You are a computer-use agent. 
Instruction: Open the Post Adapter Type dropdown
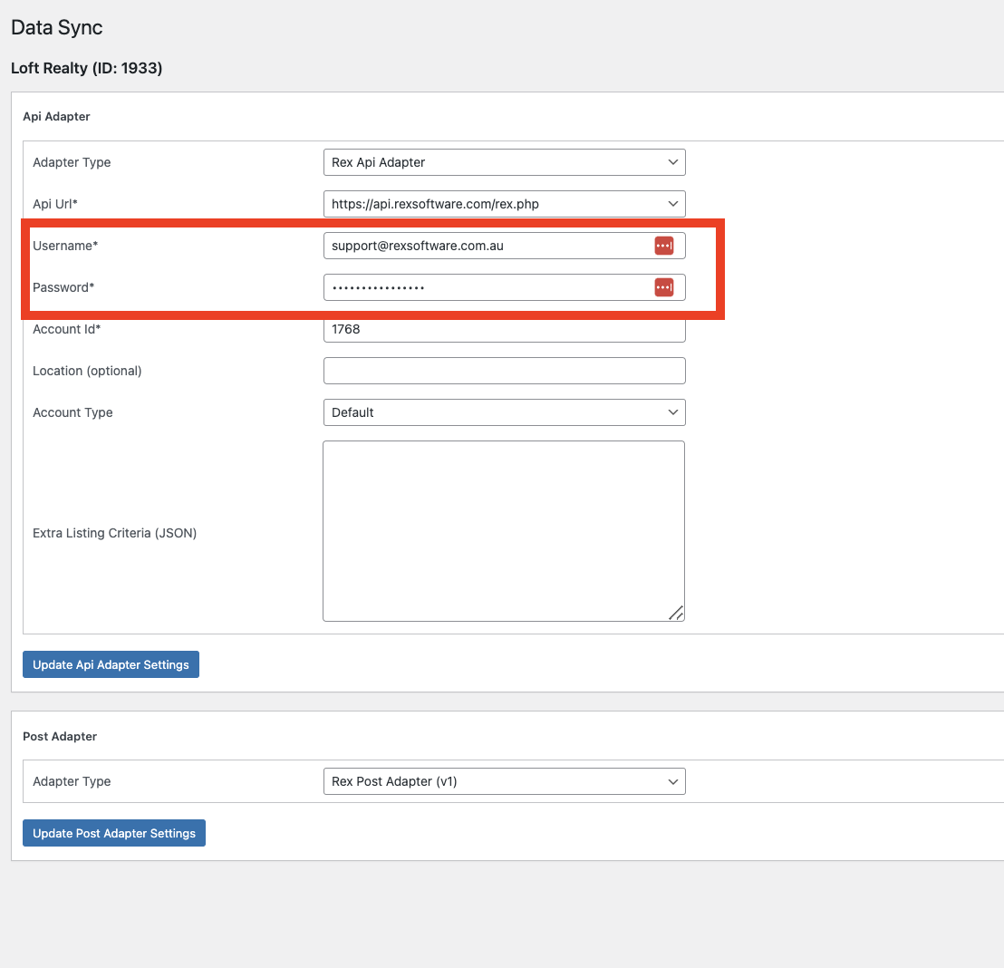(x=505, y=781)
